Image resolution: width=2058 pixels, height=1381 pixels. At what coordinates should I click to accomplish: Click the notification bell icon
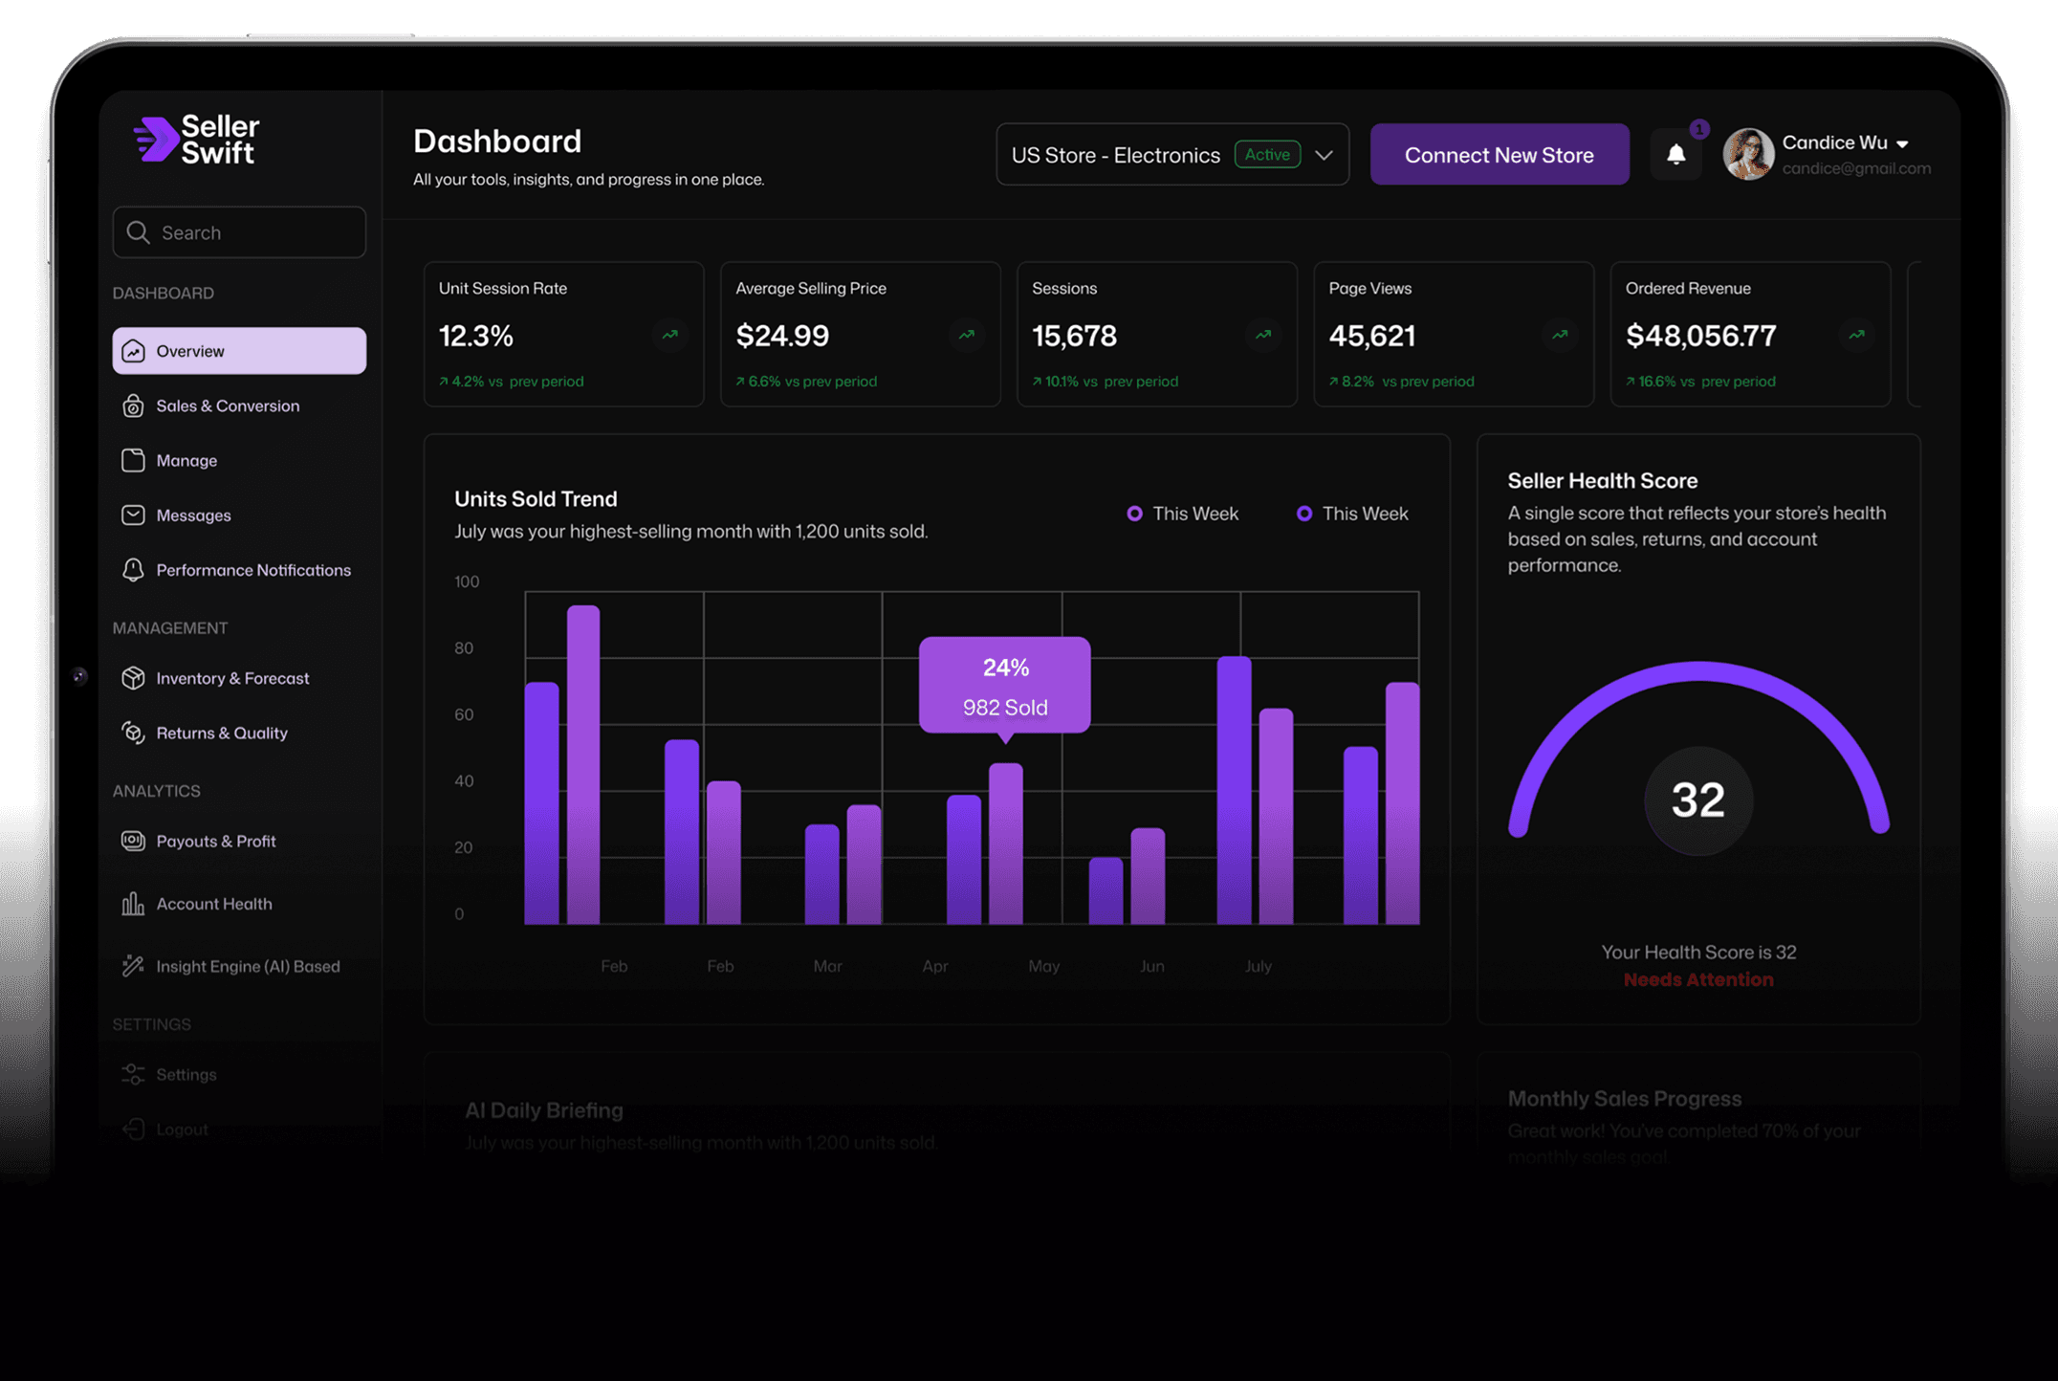(x=1675, y=154)
